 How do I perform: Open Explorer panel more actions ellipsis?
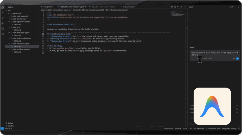click(x=36, y=7)
